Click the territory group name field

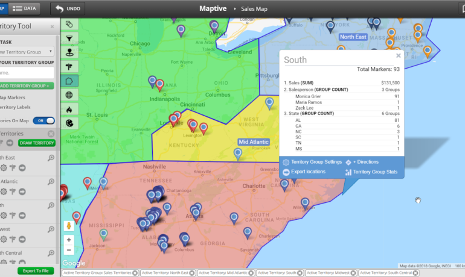[27, 72]
